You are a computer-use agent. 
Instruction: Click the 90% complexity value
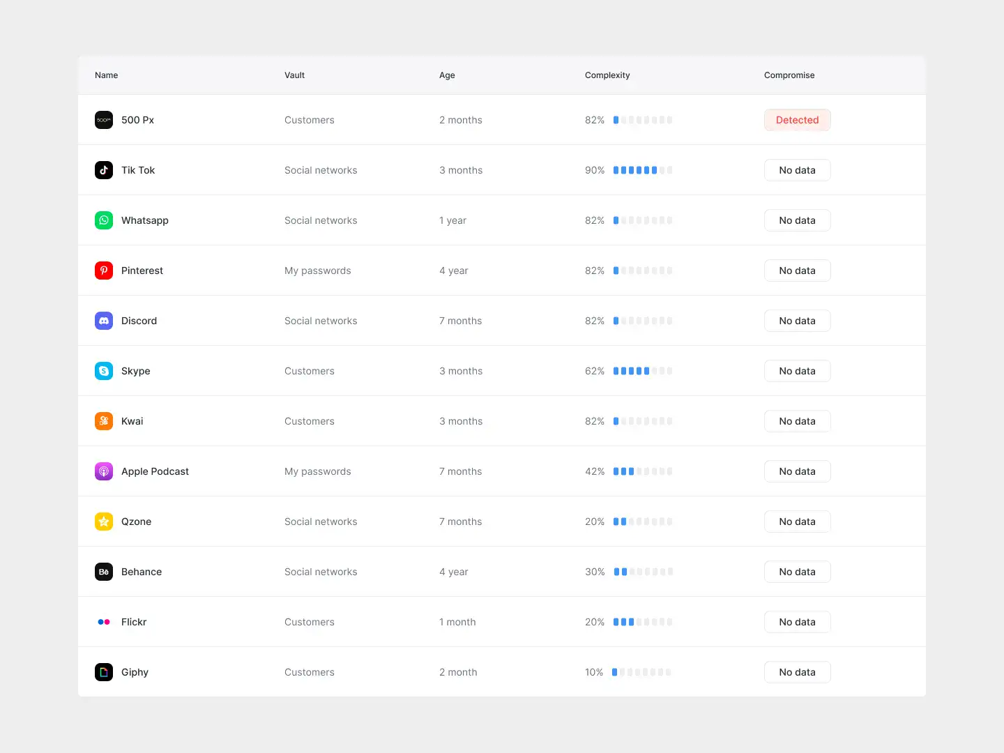[595, 170]
